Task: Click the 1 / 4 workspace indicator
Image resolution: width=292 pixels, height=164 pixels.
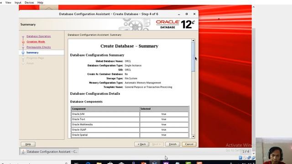Action: click(x=245, y=152)
